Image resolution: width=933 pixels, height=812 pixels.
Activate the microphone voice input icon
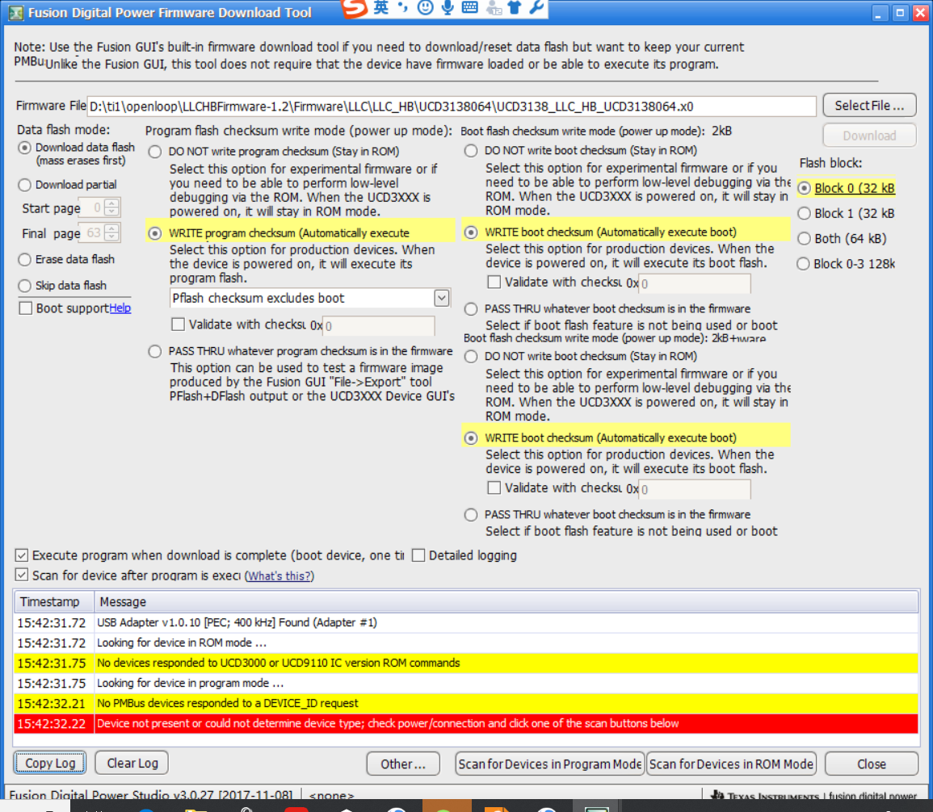pos(448,7)
